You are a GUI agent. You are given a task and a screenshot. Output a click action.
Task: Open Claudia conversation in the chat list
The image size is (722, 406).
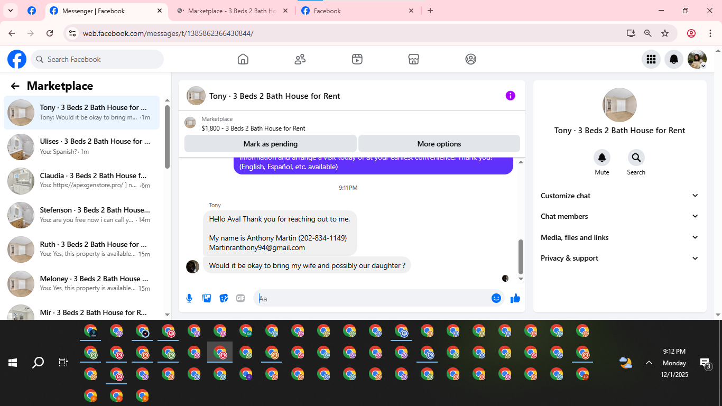(x=81, y=181)
